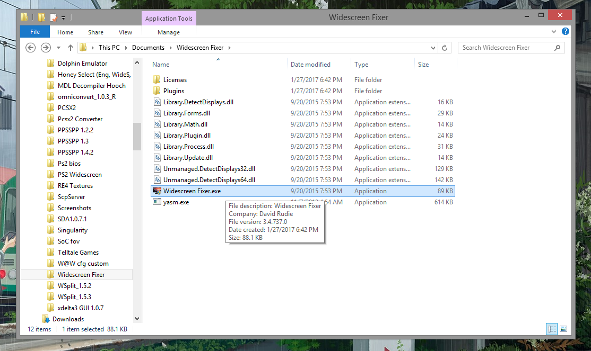Sort files by Size column header

tap(423, 65)
